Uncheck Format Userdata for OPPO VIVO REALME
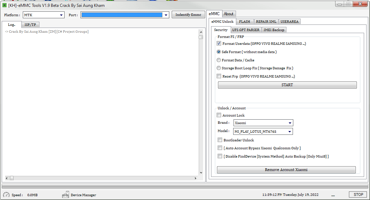The height and width of the screenshot is (200, 370). (x=219, y=43)
